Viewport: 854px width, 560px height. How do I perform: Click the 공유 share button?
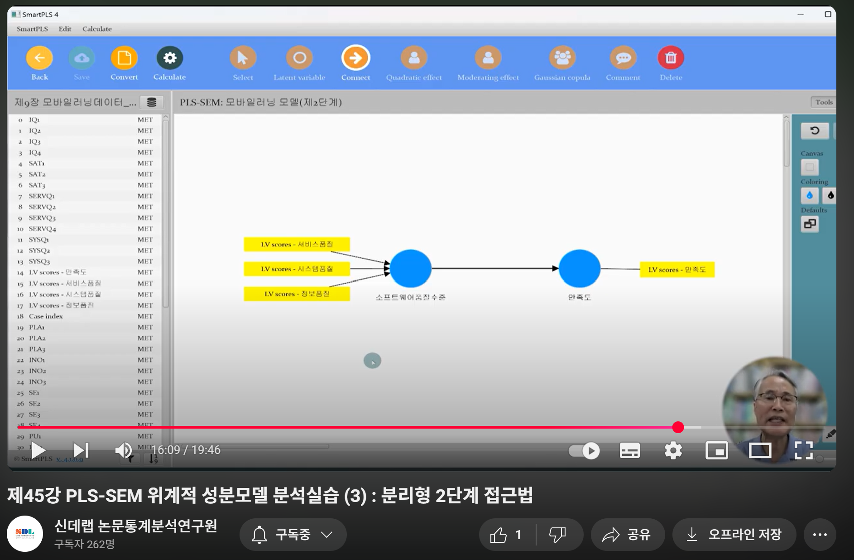628,535
